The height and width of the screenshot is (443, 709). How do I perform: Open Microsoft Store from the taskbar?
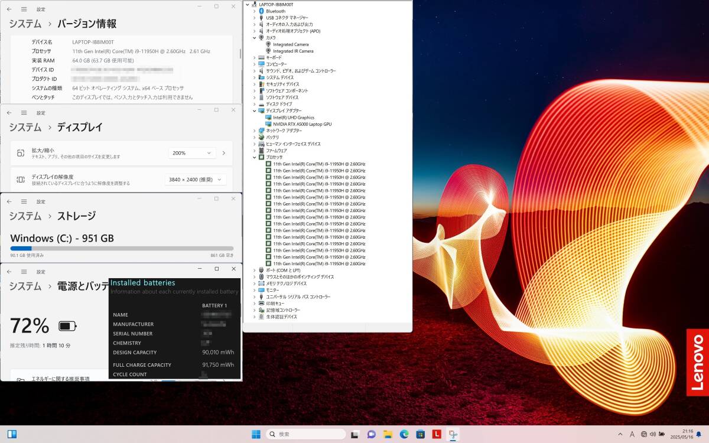tap(420, 434)
